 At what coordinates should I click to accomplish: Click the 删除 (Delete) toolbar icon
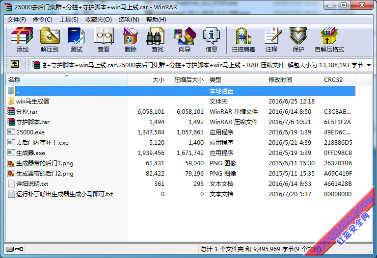click(x=130, y=35)
